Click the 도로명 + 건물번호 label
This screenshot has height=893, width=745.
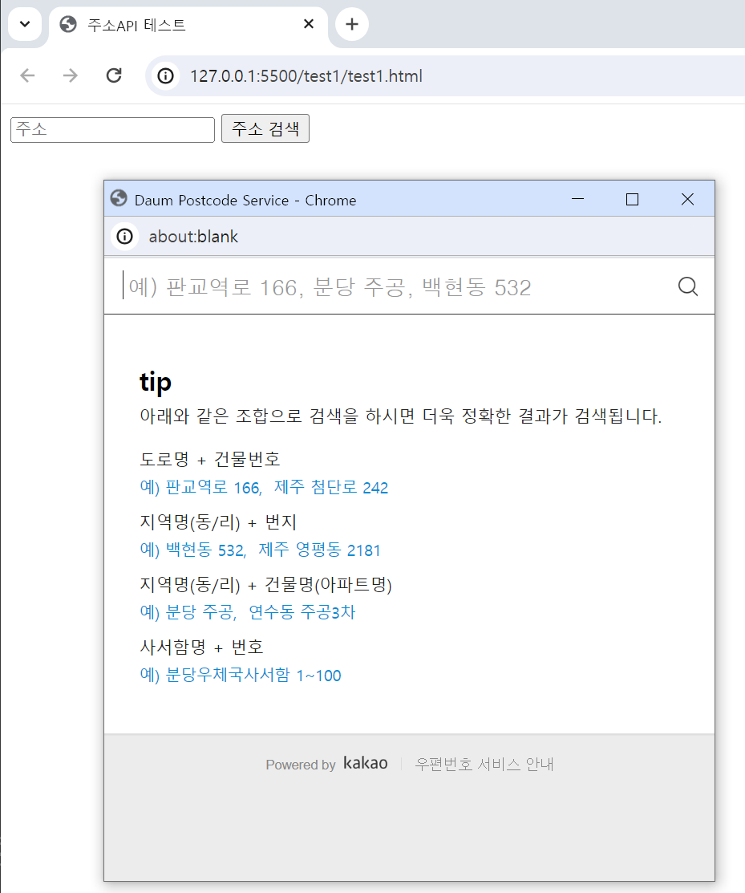[210, 459]
